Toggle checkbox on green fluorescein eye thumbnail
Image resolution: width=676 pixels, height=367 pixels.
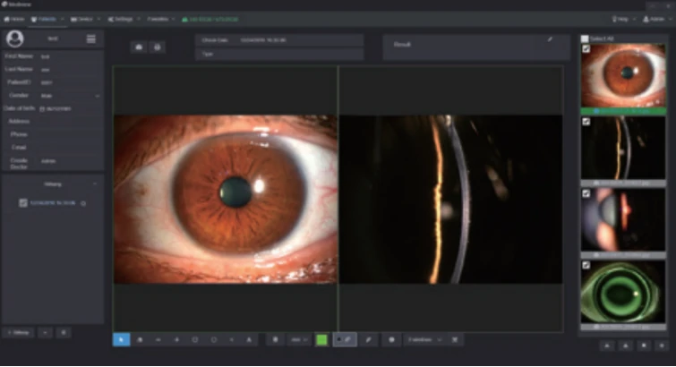click(586, 265)
